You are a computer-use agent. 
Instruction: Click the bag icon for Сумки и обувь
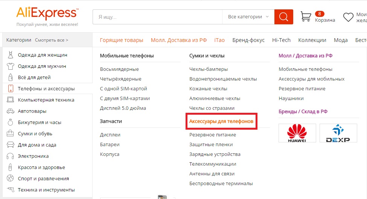(x=10, y=133)
